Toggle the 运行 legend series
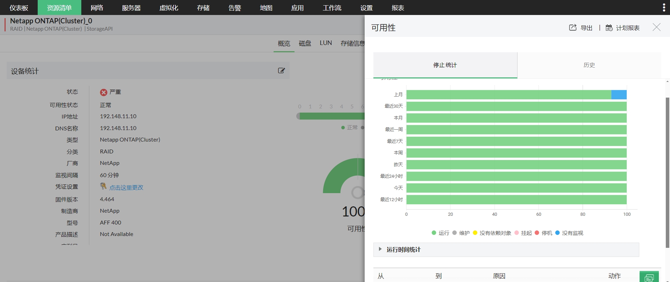Screen dimensions: 670x282 click(440, 233)
